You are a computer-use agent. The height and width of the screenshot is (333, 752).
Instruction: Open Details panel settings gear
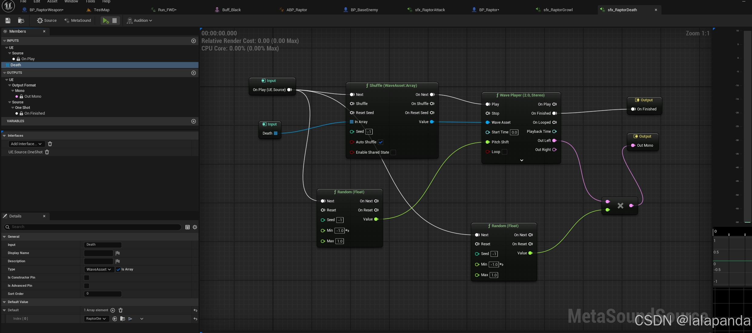coord(195,227)
